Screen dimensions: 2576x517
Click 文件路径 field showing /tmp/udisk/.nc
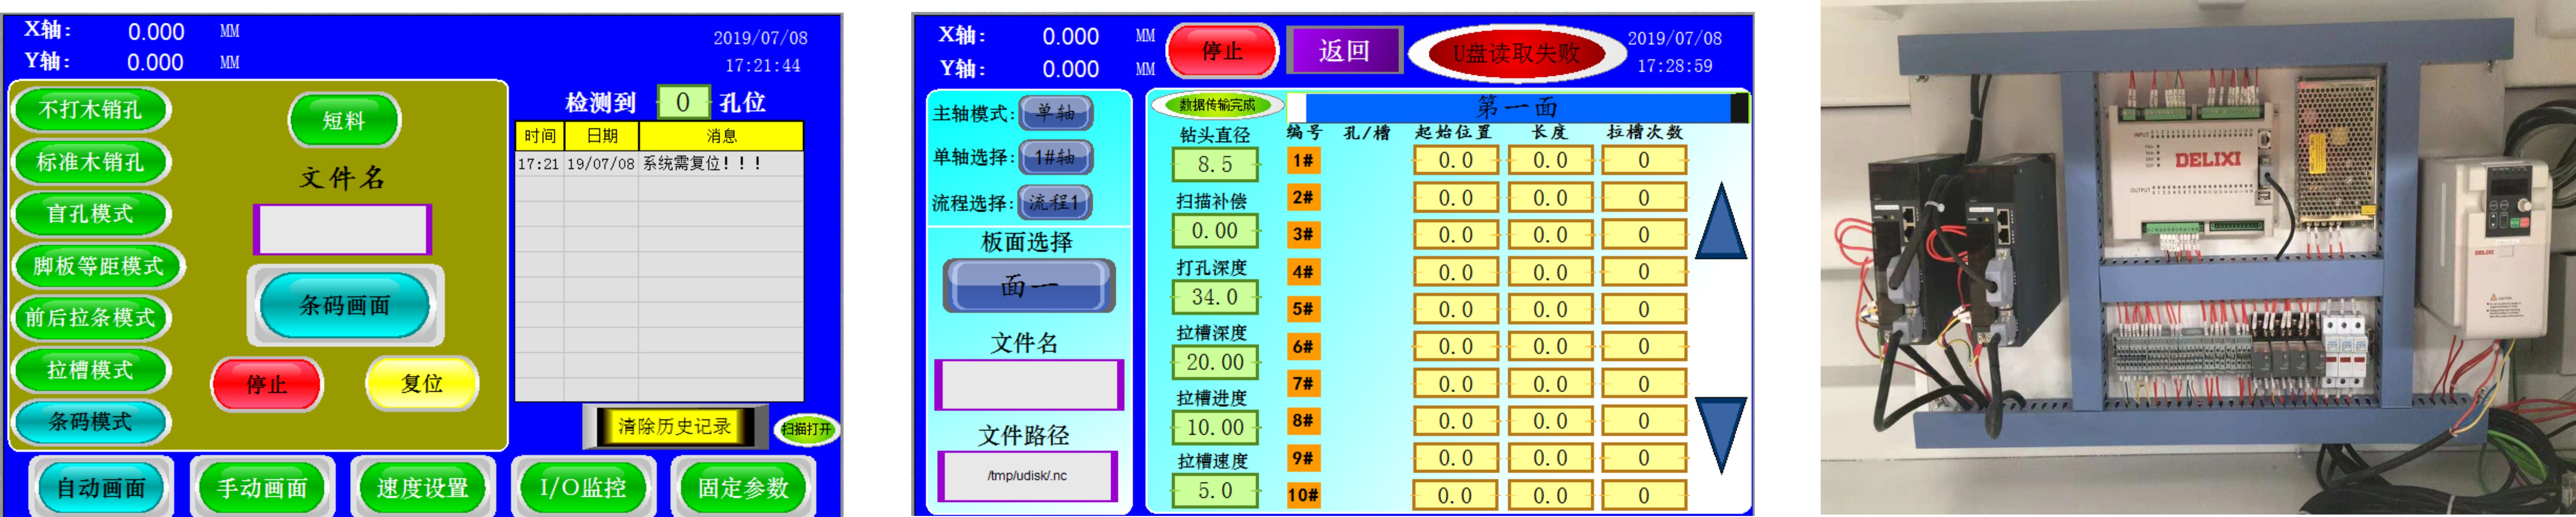[x=1027, y=476]
